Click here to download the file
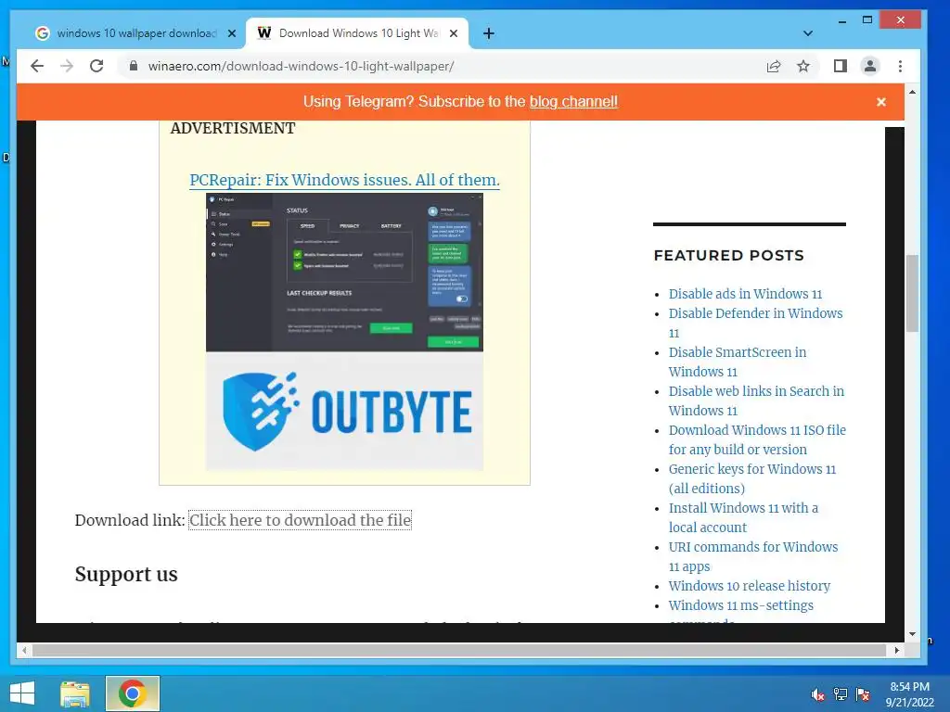 coord(300,520)
